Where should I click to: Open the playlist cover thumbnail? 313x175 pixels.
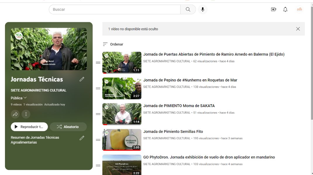[49, 49]
